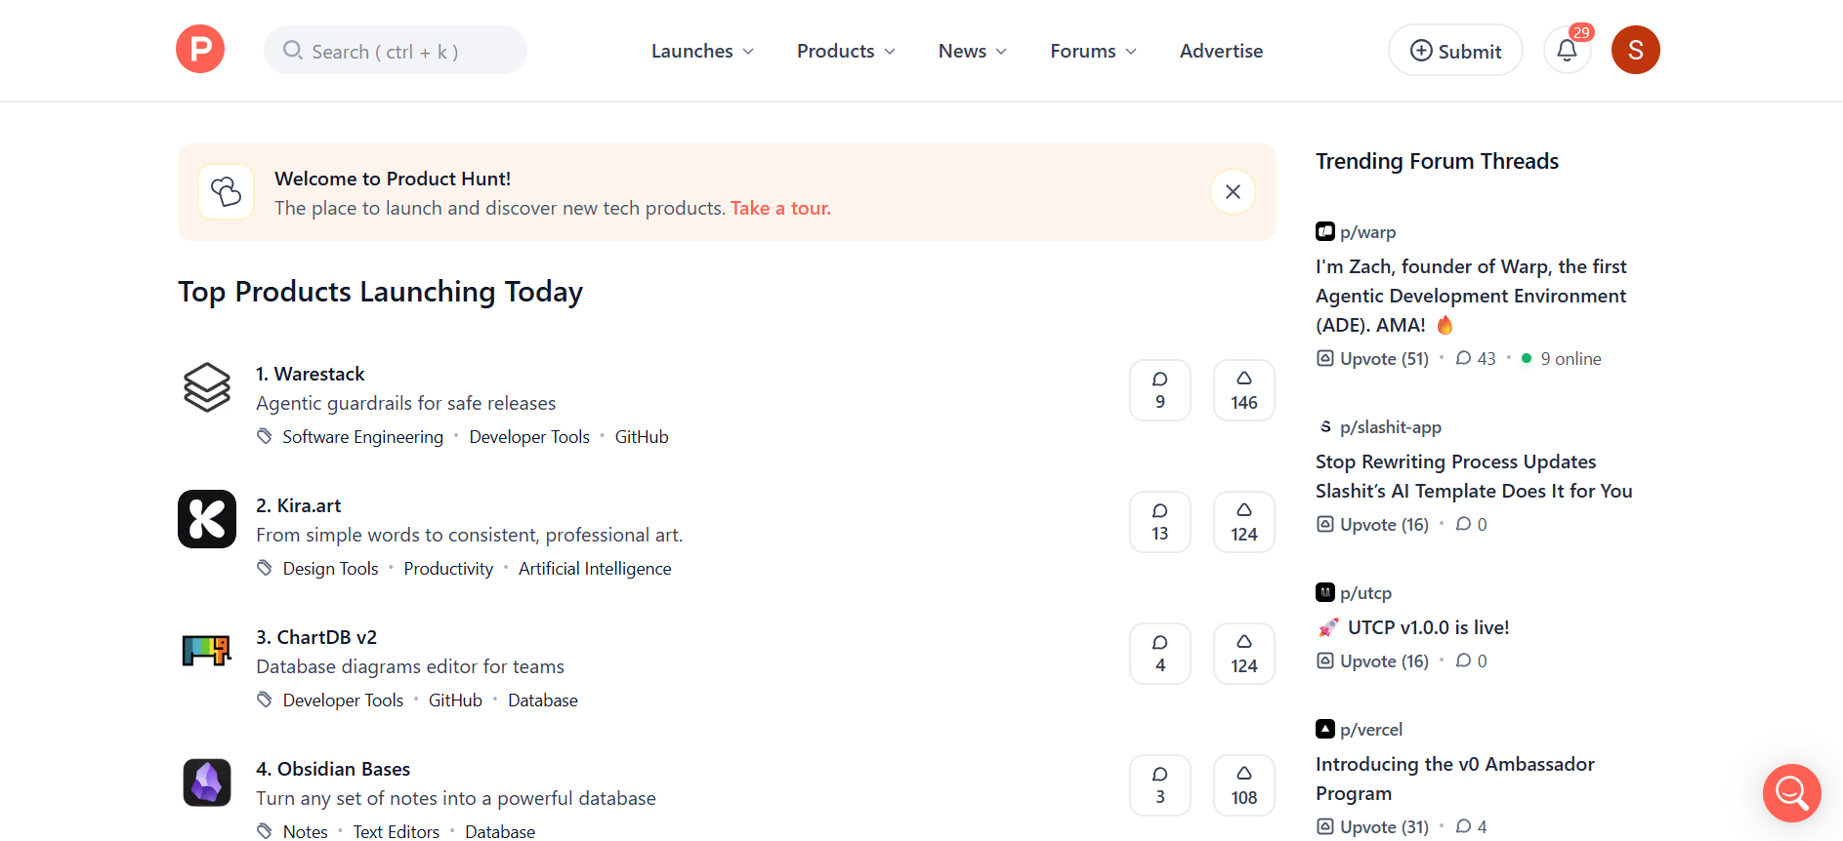1843x841 pixels.
Task: Open the p/vercel forum link
Action: click(1371, 730)
